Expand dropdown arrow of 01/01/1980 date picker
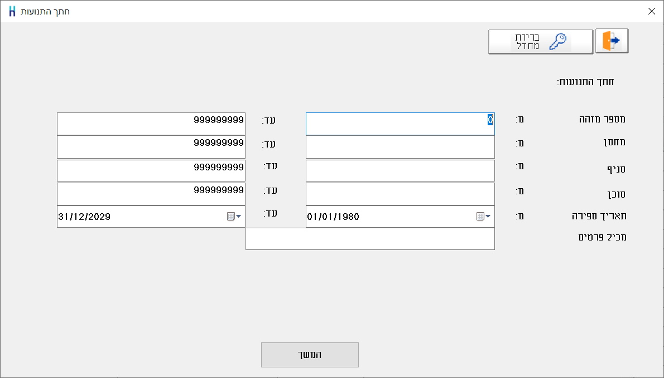The image size is (664, 378). (x=488, y=217)
